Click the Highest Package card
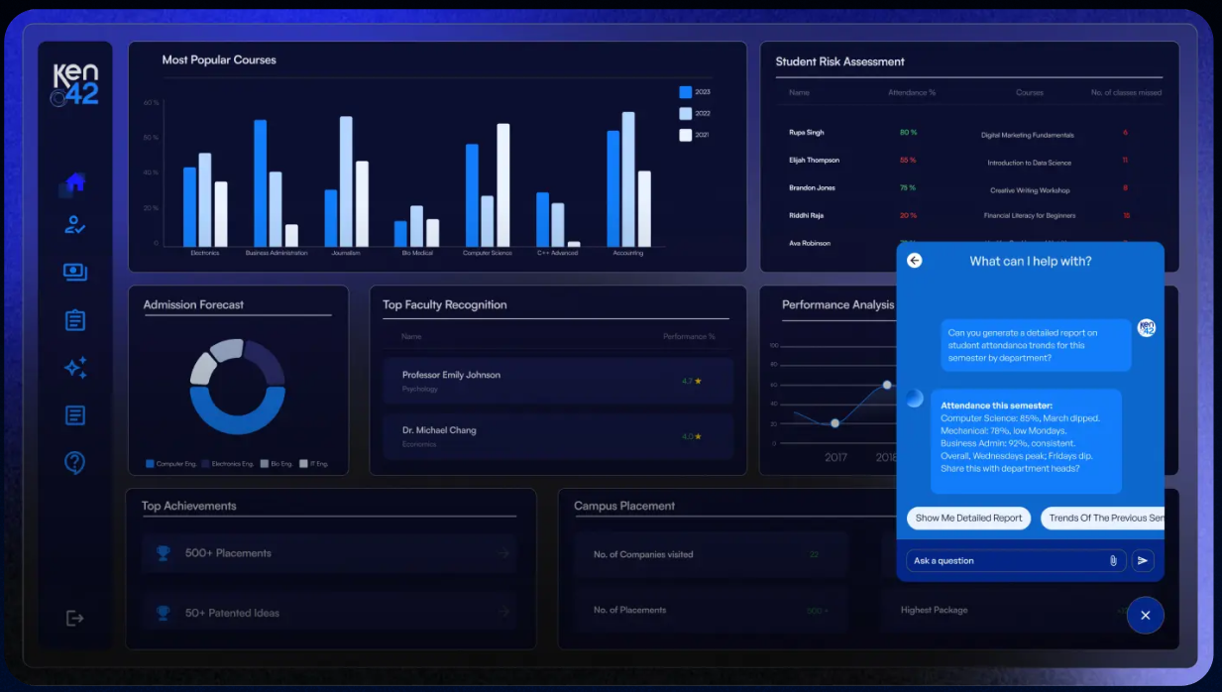Image resolution: width=1222 pixels, height=692 pixels. 1021,611
